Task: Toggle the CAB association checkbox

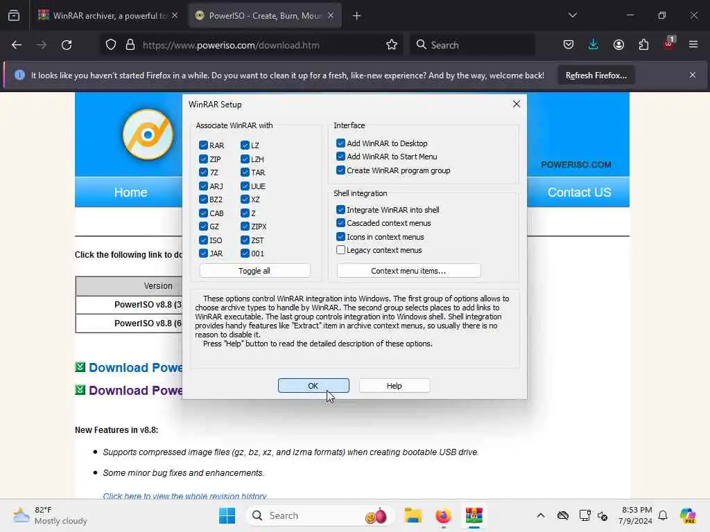Action: coord(203,213)
